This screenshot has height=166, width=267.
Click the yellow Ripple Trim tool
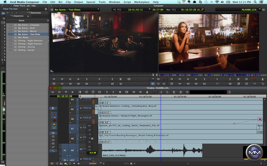pyautogui.click(x=54, y=124)
